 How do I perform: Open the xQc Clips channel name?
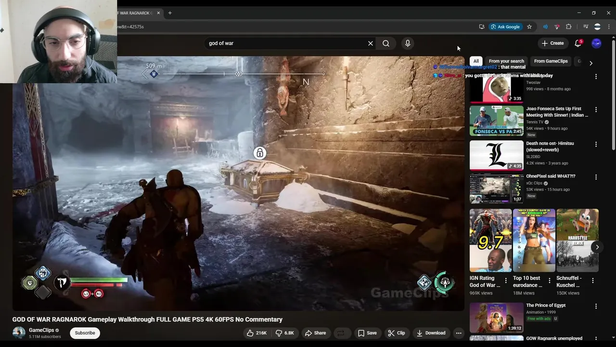coord(534,183)
